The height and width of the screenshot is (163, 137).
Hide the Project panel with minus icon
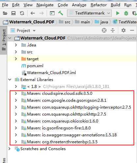click(132, 30)
